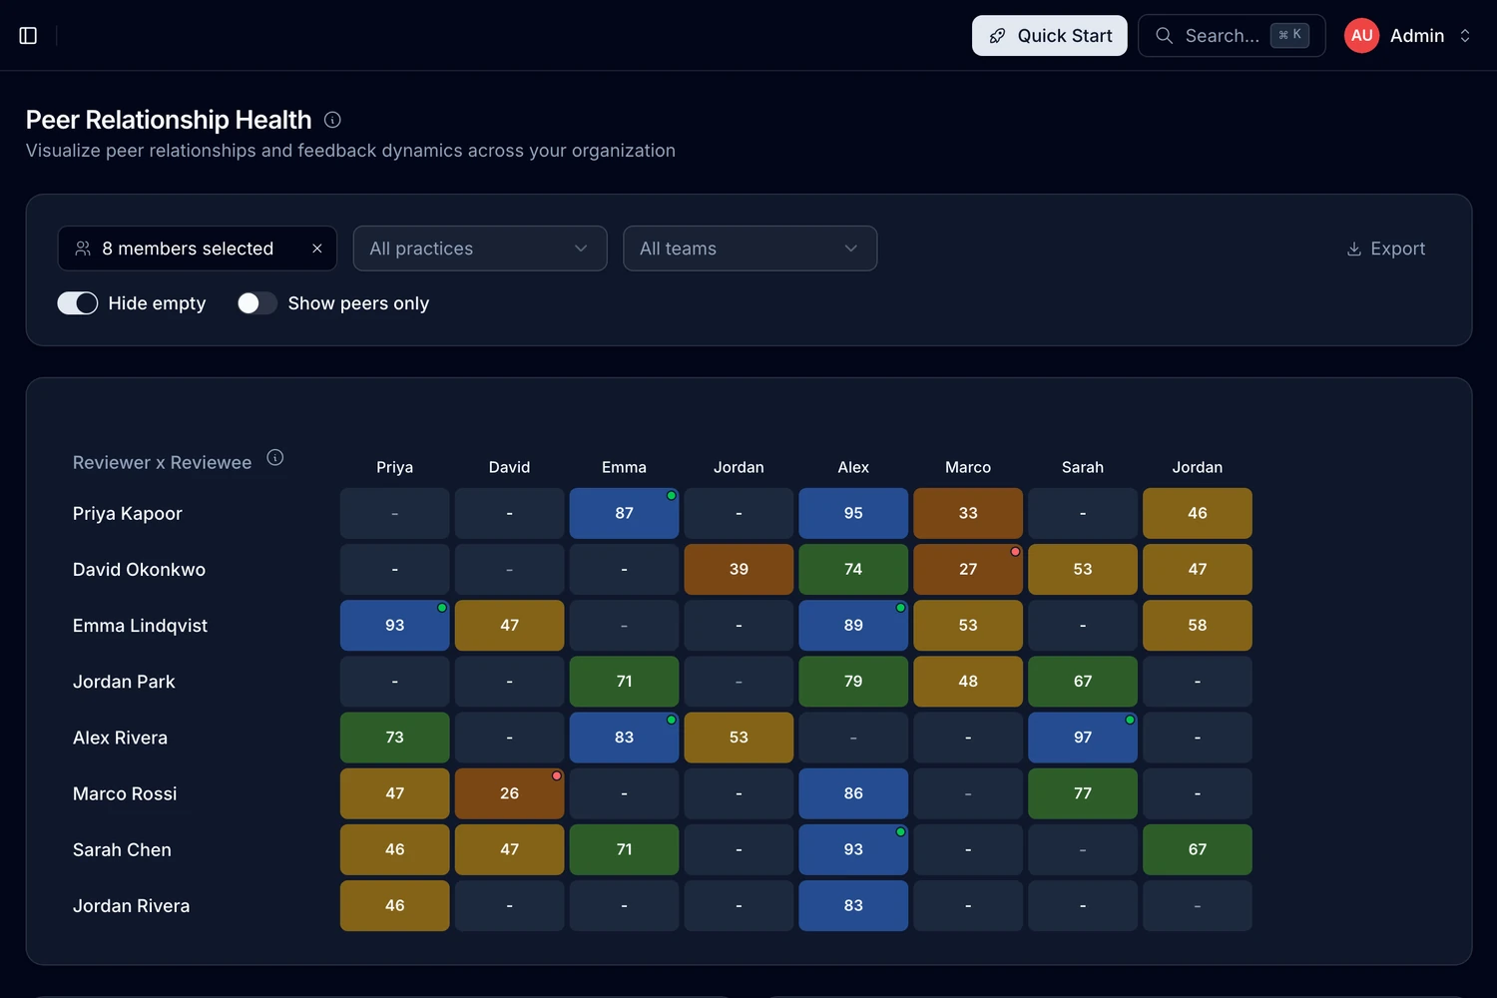The width and height of the screenshot is (1497, 998).
Task: Click the Jordan Rivera row label
Action: click(x=131, y=906)
